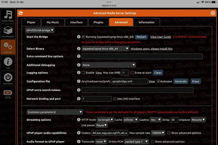Image resolution: width=218 pixels, height=145 pixels.
Task: Check the Use LMS interface box
Action: click(x=115, y=99)
